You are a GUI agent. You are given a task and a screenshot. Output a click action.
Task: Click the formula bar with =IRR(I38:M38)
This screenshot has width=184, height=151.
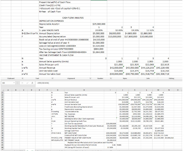click(x=109, y=83)
